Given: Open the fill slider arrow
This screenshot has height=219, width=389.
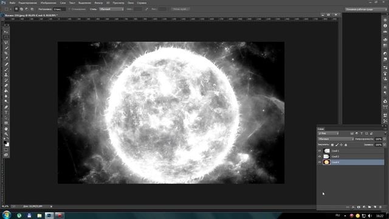Looking at the screenshot, I should tap(385, 145).
